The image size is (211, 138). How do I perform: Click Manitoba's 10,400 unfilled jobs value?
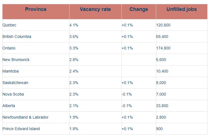click(x=162, y=71)
